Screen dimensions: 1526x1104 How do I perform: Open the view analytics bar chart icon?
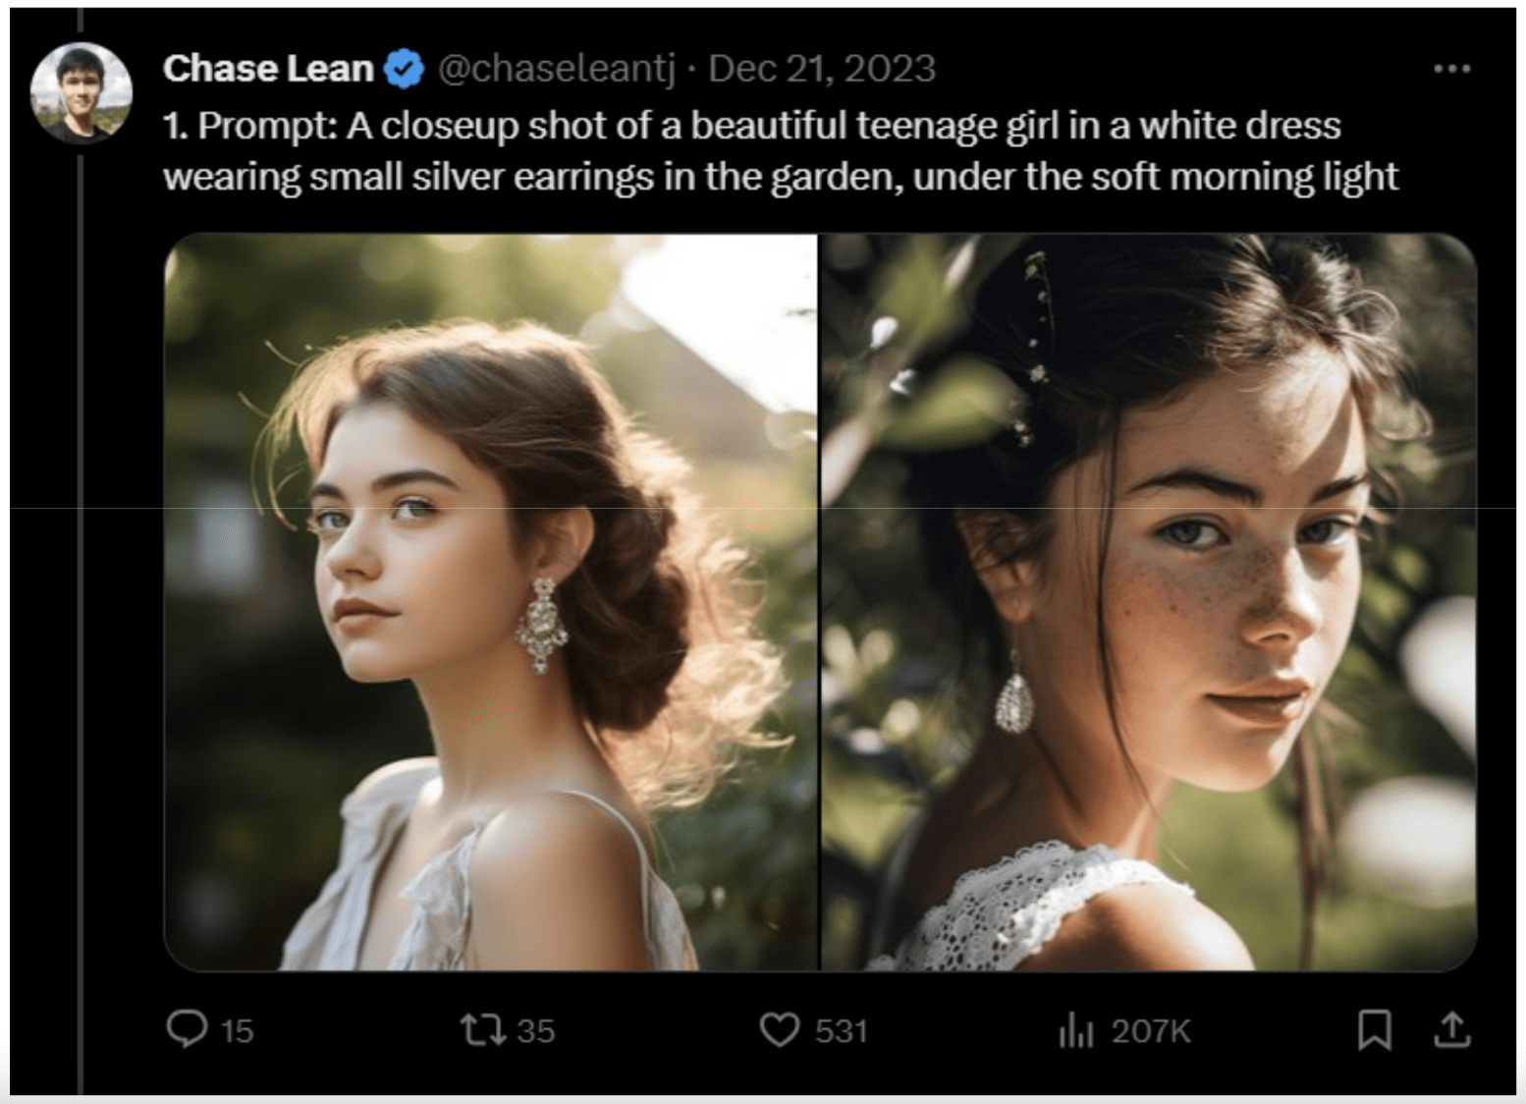tap(1076, 1030)
